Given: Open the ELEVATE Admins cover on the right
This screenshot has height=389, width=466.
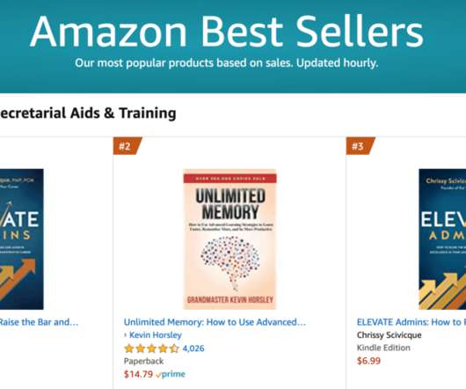Looking at the screenshot, I should tap(442, 239).
